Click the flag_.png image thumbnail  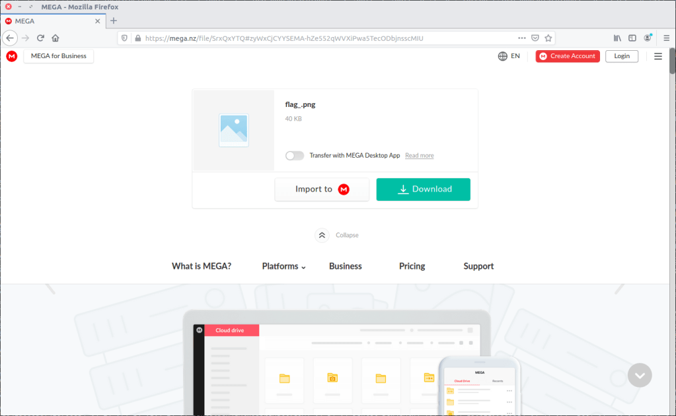coord(234,130)
